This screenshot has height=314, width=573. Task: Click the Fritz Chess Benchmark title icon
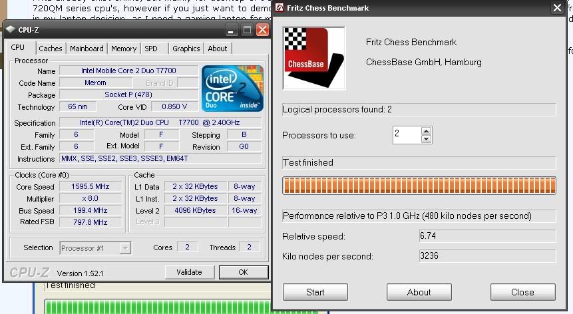point(280,8)
